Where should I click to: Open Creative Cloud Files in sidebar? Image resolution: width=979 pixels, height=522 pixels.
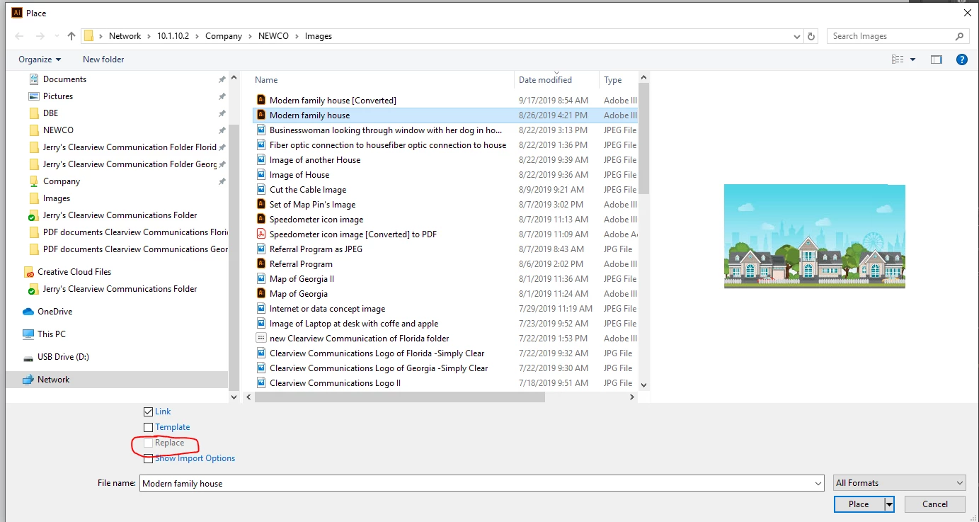click(74, 272)
